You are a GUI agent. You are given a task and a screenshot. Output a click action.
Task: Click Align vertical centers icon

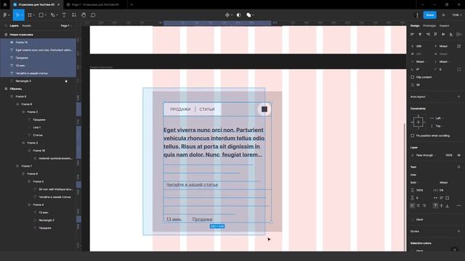[x=443, y=35]
